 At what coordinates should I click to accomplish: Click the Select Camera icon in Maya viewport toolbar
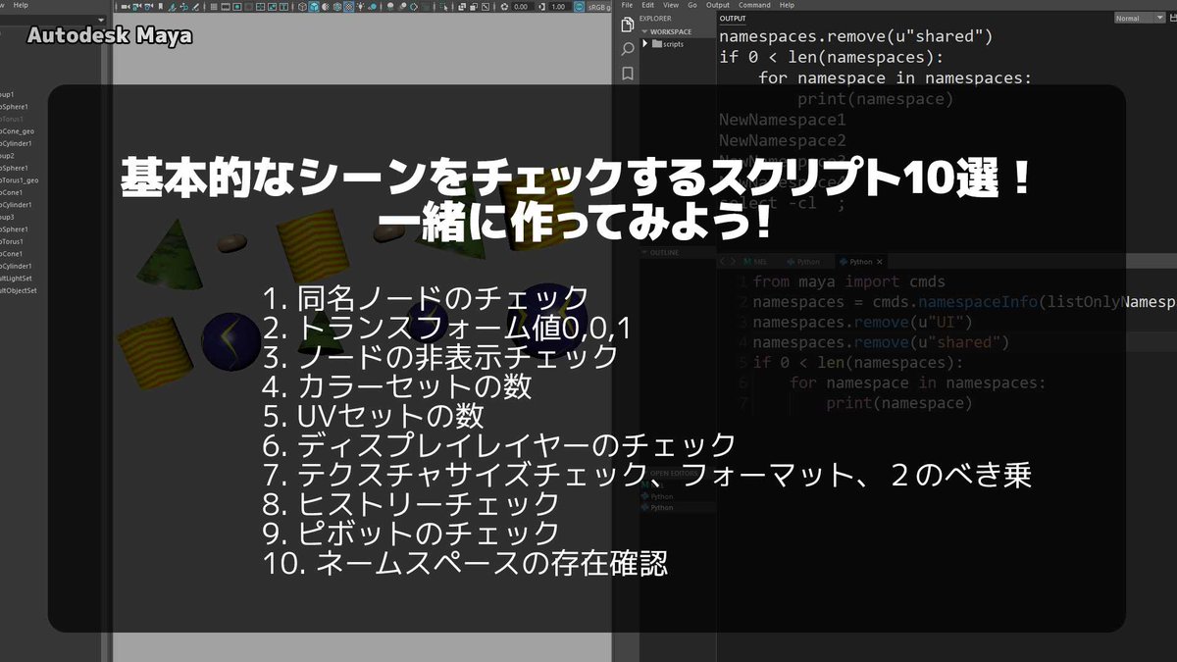126,7
